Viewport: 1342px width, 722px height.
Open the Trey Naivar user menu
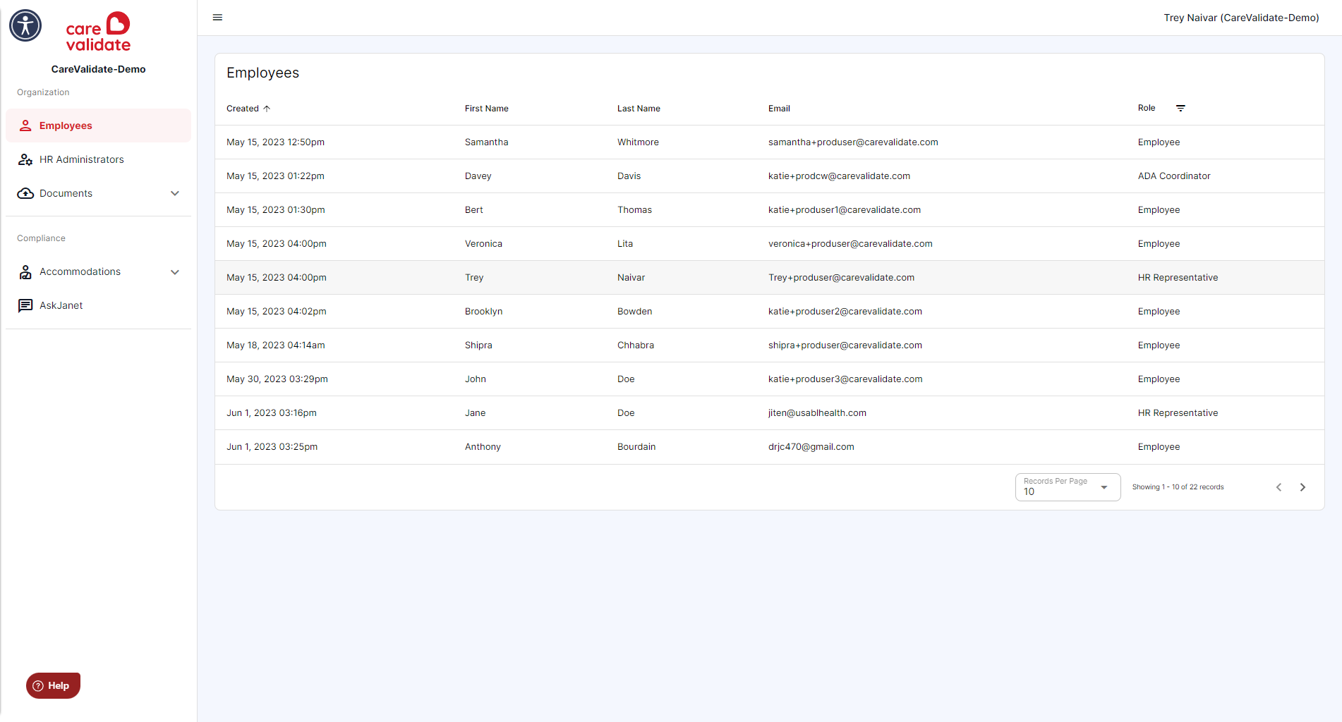[1241, 18]
